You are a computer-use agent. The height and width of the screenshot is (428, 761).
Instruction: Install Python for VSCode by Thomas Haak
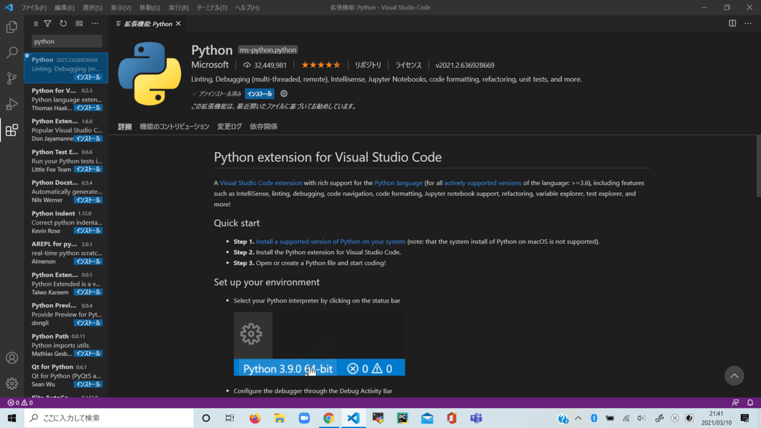point(88,108)
